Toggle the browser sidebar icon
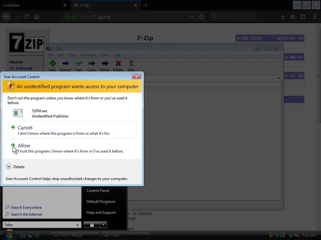321x240 pixels. pos(303,17)
